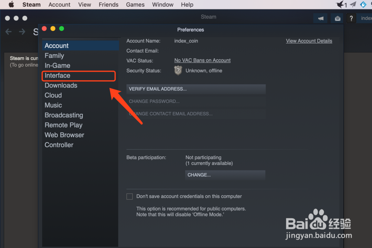This screenshot has width=372, height=248.
Task: Open the Window menu
Action: 163,4
